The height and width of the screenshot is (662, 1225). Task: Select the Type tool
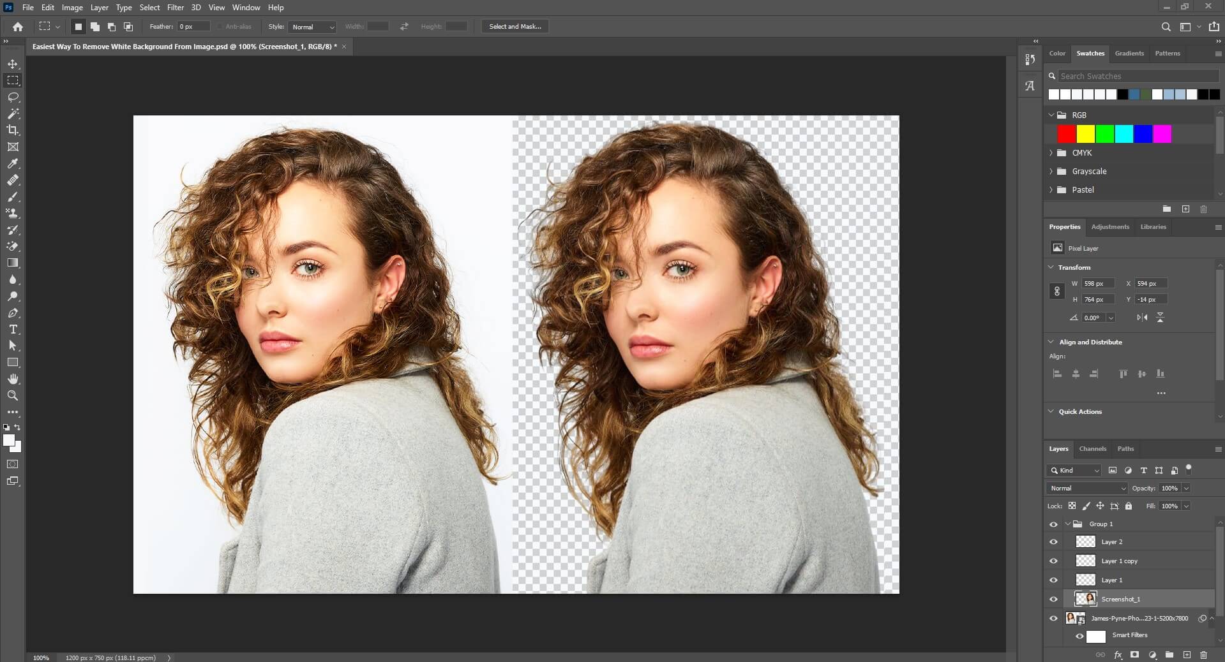pyautogui.click(x=13, y=330)
